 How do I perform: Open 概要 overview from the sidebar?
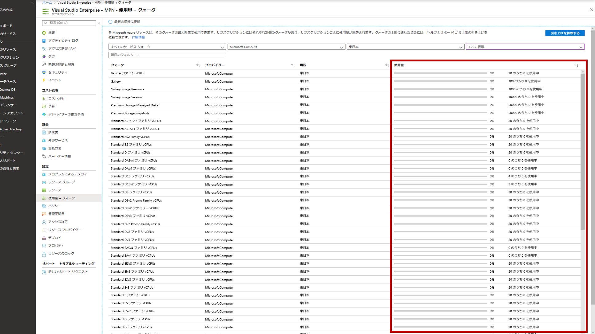[x=51, y=33]
